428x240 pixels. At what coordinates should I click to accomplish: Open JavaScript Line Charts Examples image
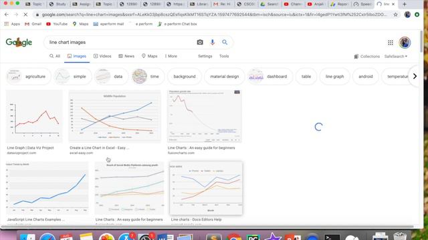tap(47, 188)
